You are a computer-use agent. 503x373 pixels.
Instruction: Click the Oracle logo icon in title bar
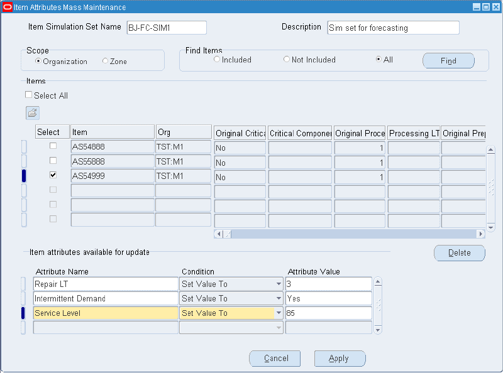point(7,7)
